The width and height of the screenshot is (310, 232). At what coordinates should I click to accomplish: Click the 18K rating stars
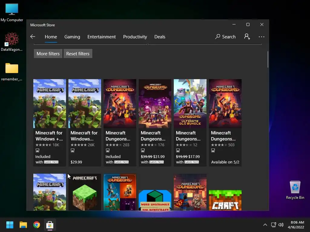(44, 145)
